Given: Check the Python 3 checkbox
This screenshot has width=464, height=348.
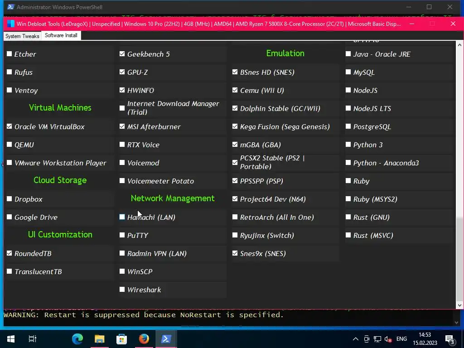Looking at the screenshot, I should (348, 145).
